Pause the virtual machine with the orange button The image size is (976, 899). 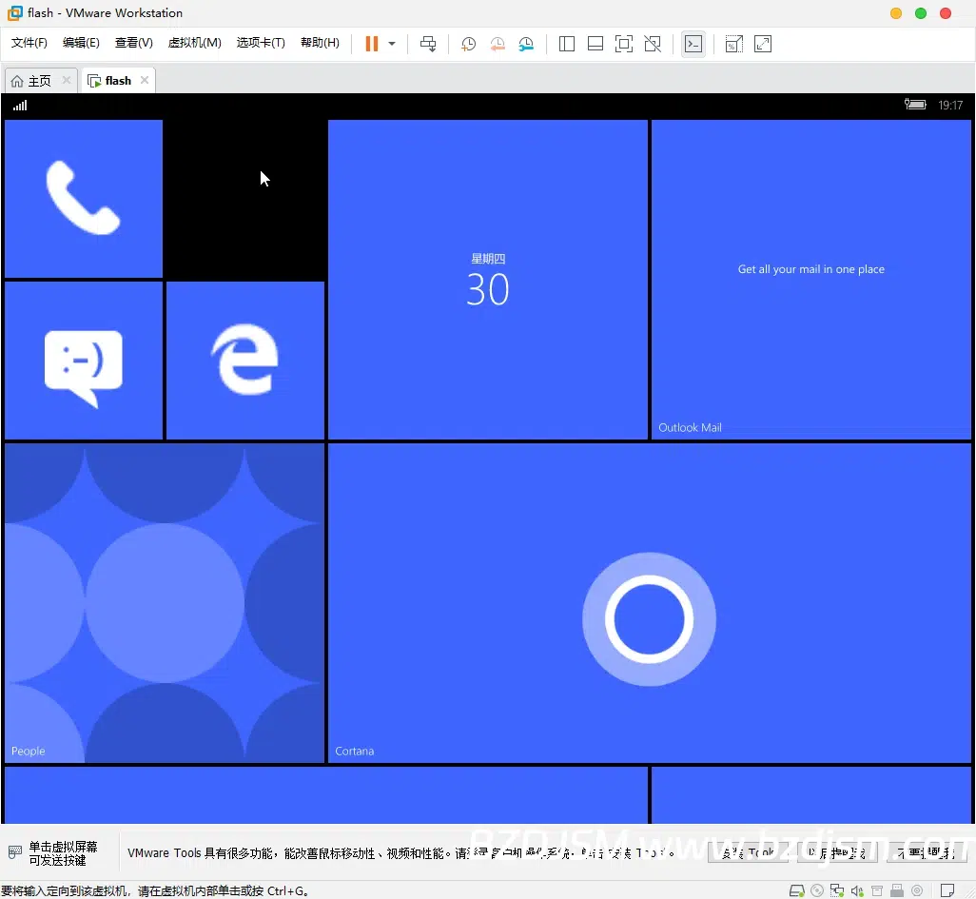tap(372, 44)
